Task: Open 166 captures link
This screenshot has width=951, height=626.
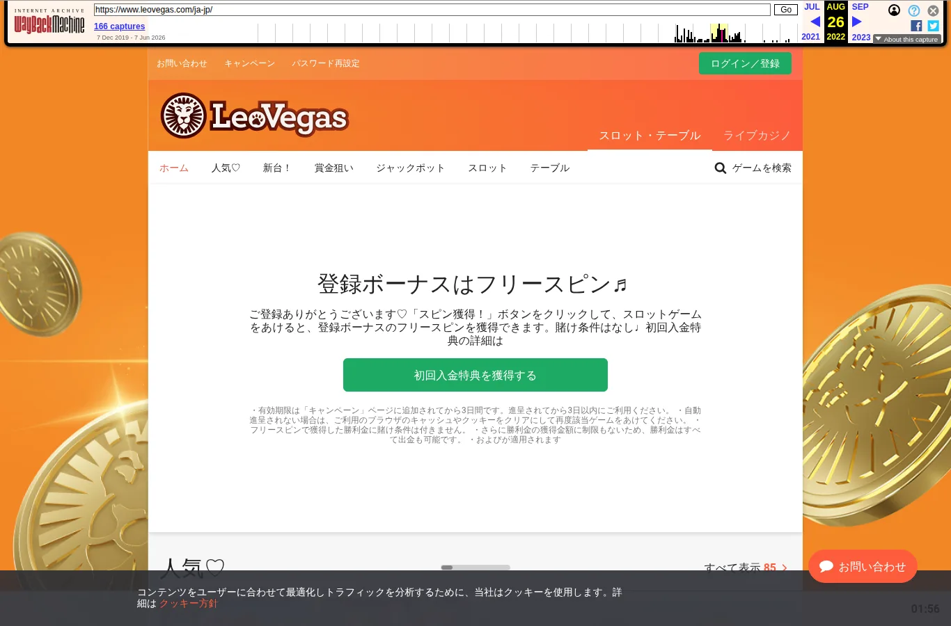Action: (x=120, y=26)
